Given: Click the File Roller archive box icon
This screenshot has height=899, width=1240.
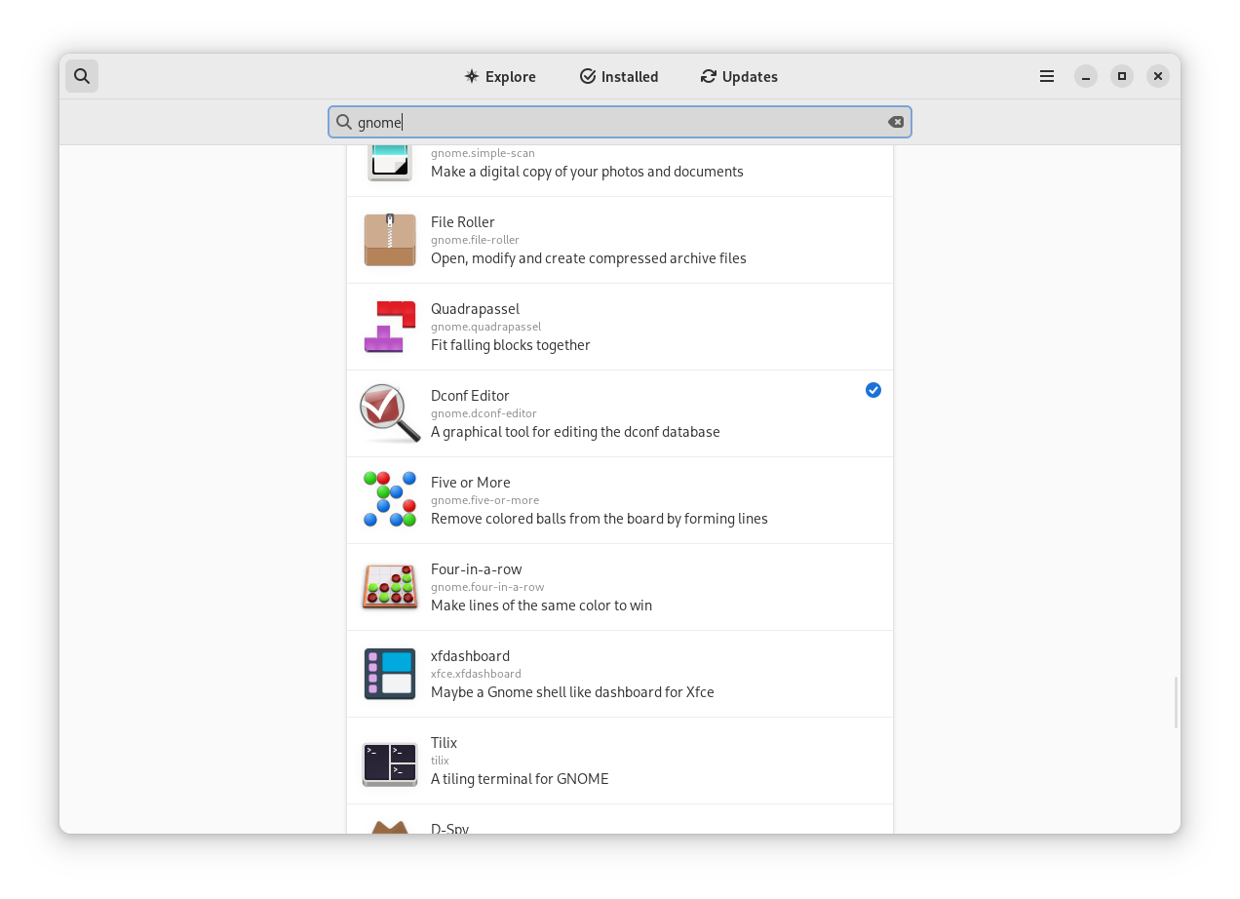Looking at the screenshot, I should click(x=390, y=240).
